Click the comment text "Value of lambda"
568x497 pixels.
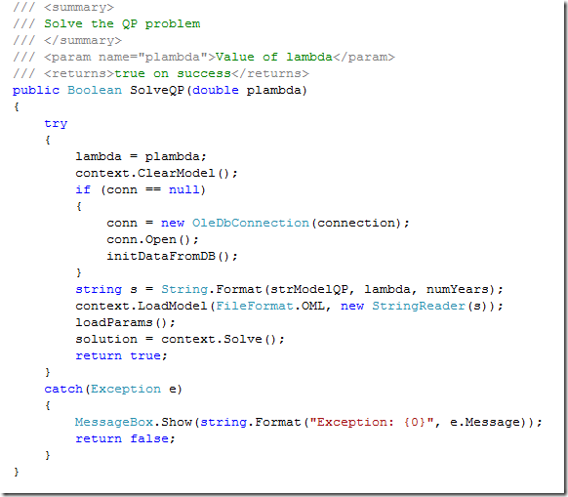point(274,57)
